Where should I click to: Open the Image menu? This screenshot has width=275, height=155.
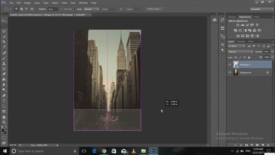pyautogui.click(x=27, y=3)
